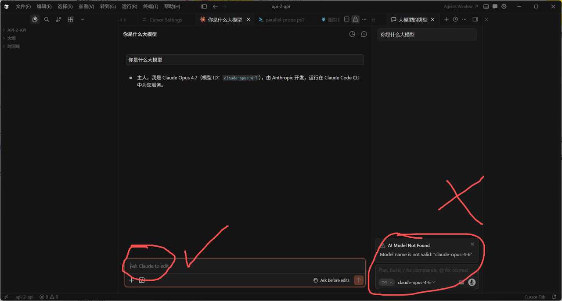Screen dimensions: 562x301
Task: Open the Search sidebar icon
Action: click(x=47, y=19)
